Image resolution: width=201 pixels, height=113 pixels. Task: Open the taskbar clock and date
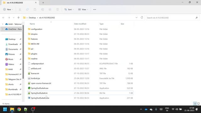pyautogui.click(x=189, y=109)
